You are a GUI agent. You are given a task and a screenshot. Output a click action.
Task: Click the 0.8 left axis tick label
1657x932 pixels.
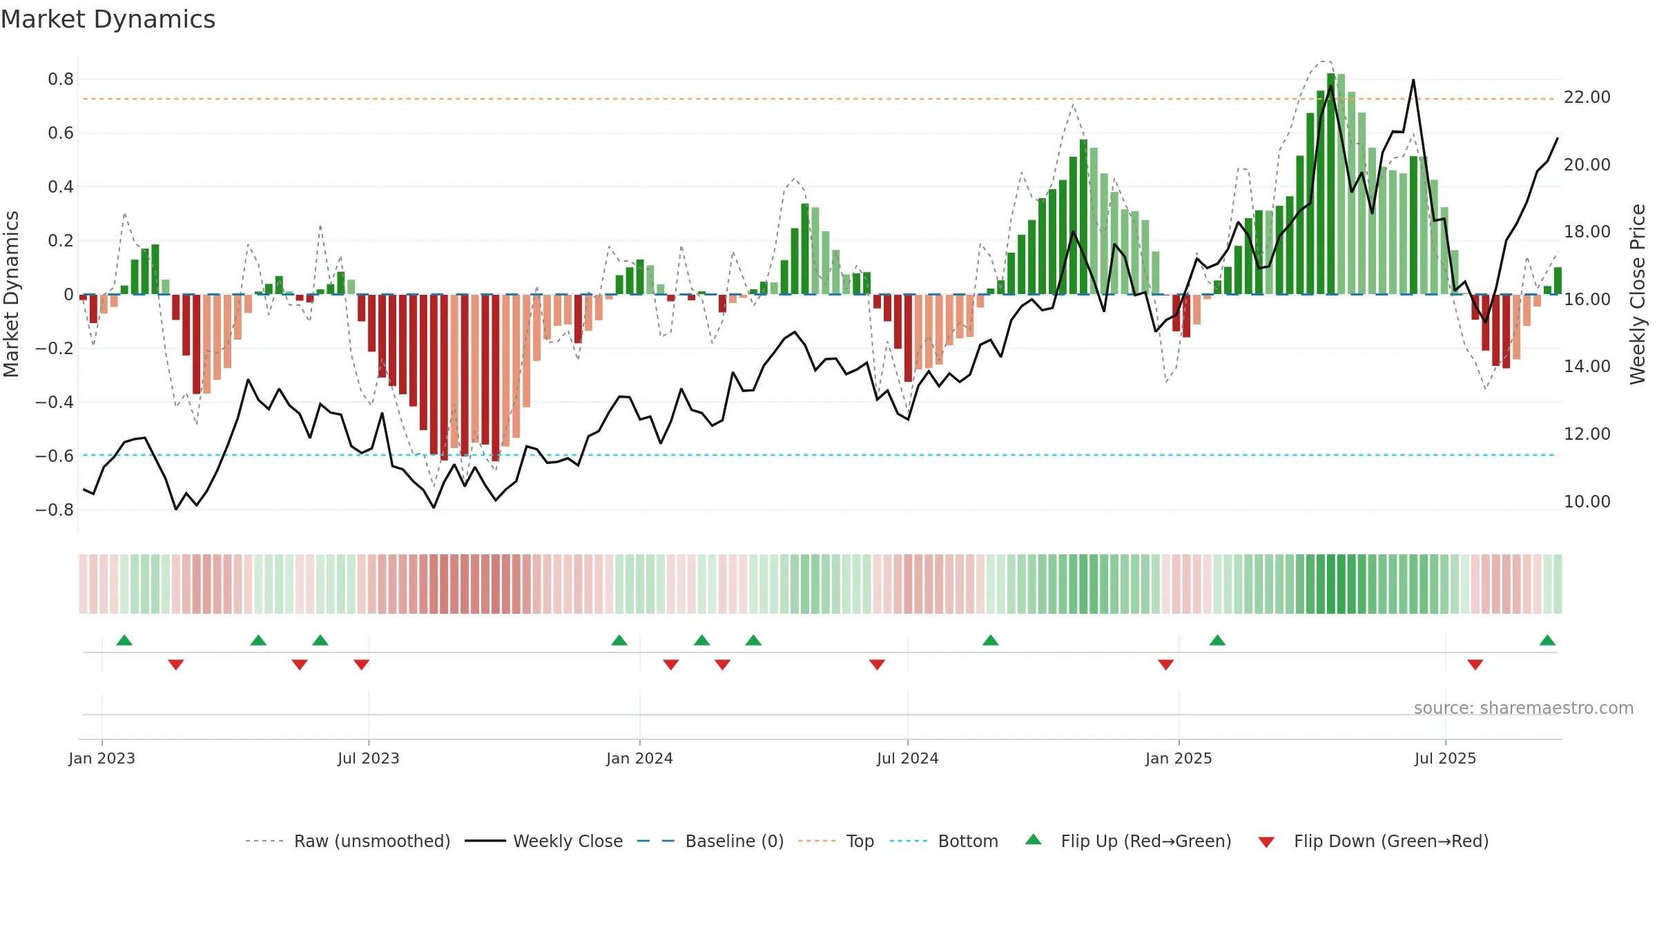[61, 79]
